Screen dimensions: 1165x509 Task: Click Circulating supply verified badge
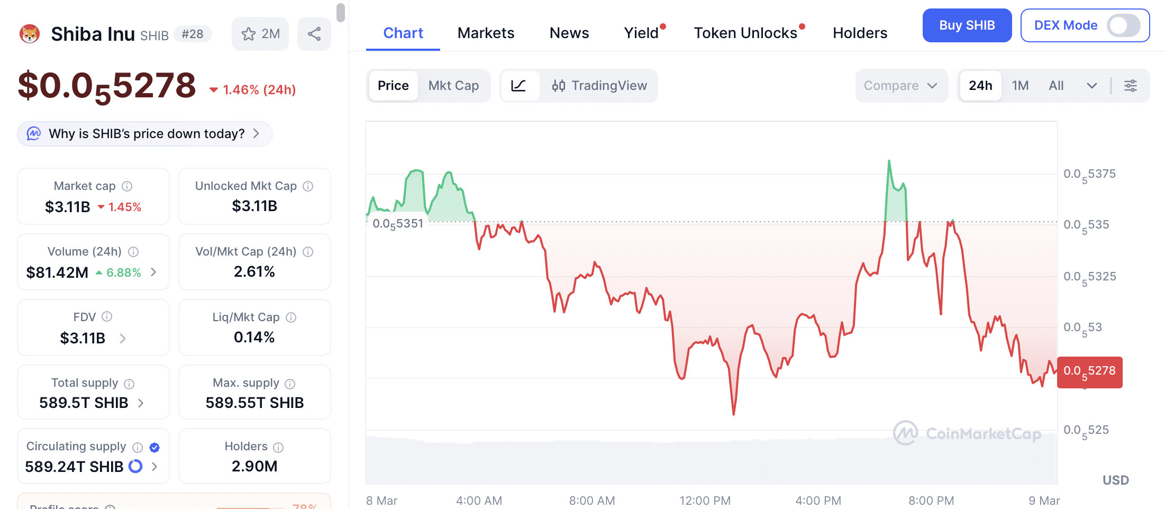[154, 448]
